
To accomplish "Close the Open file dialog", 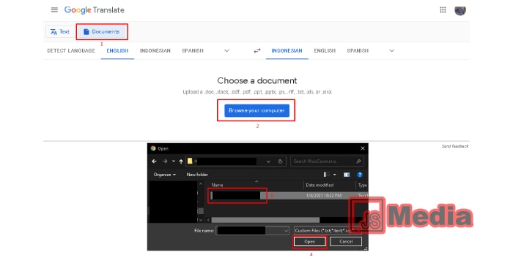I will coord(363,148).
